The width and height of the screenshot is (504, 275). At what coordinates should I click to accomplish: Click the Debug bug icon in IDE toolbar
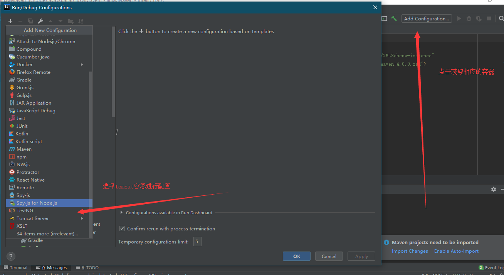click(x=469, y=18)
